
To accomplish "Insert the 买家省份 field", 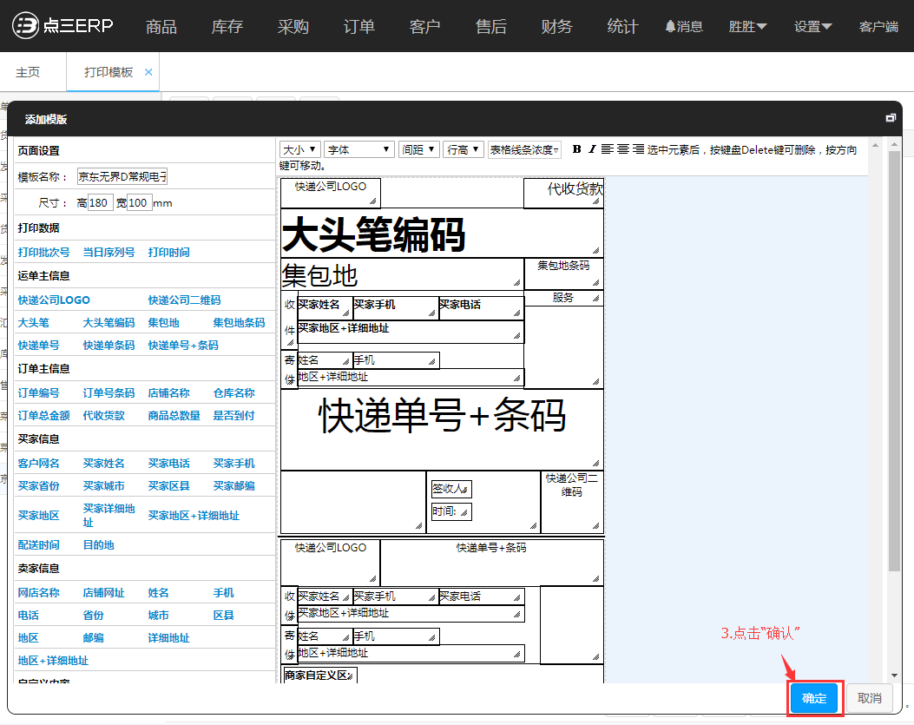I will 38,486.
